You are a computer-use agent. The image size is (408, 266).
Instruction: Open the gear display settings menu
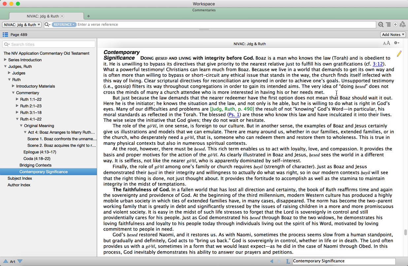[x=396, y=43]
